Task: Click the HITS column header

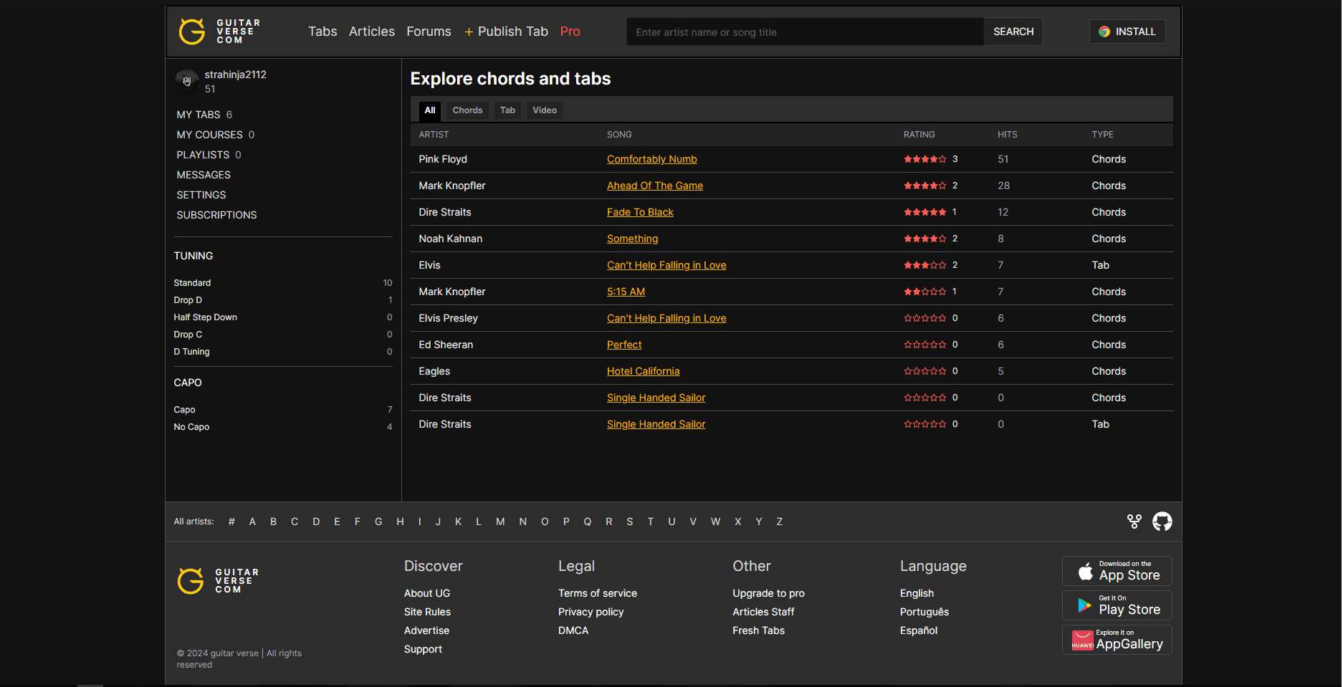Action: [x=1007, y=135]
